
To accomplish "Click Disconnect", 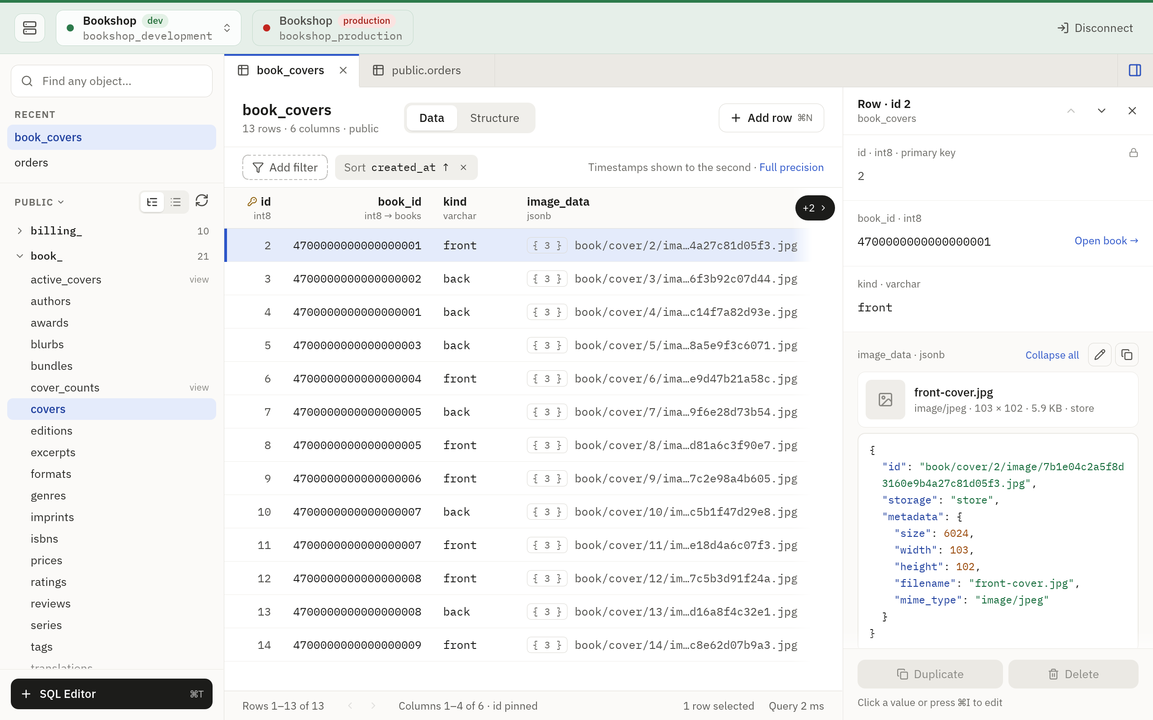I will coord(1095,28).
